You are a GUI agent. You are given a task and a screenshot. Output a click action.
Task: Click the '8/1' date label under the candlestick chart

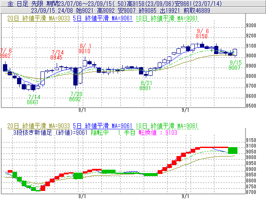click(x=82, y=110)
